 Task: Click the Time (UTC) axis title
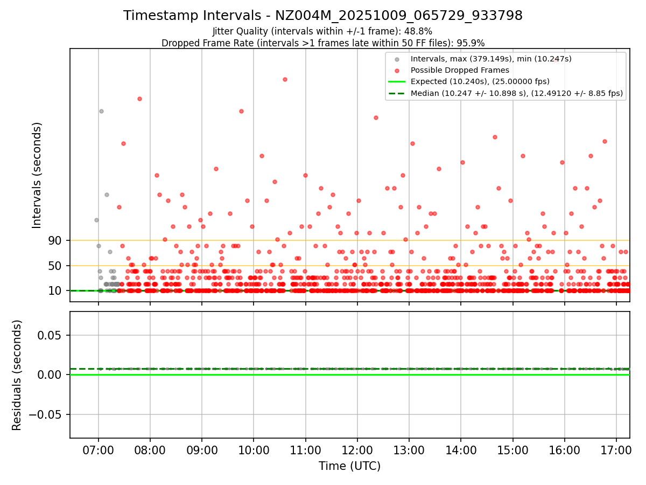click(x=350, y=466)
